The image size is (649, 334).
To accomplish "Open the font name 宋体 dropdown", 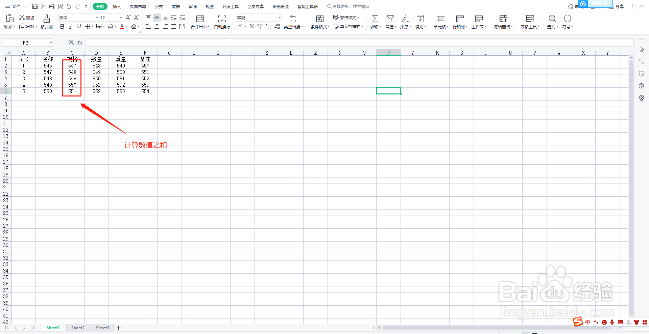I will point(97,18).
